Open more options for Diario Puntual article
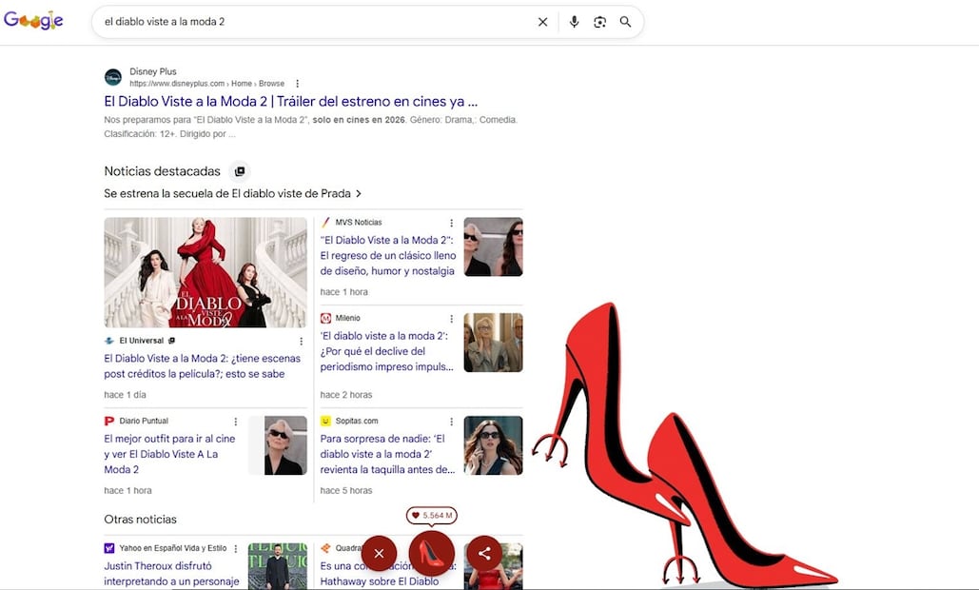 [x=235, y=422]
